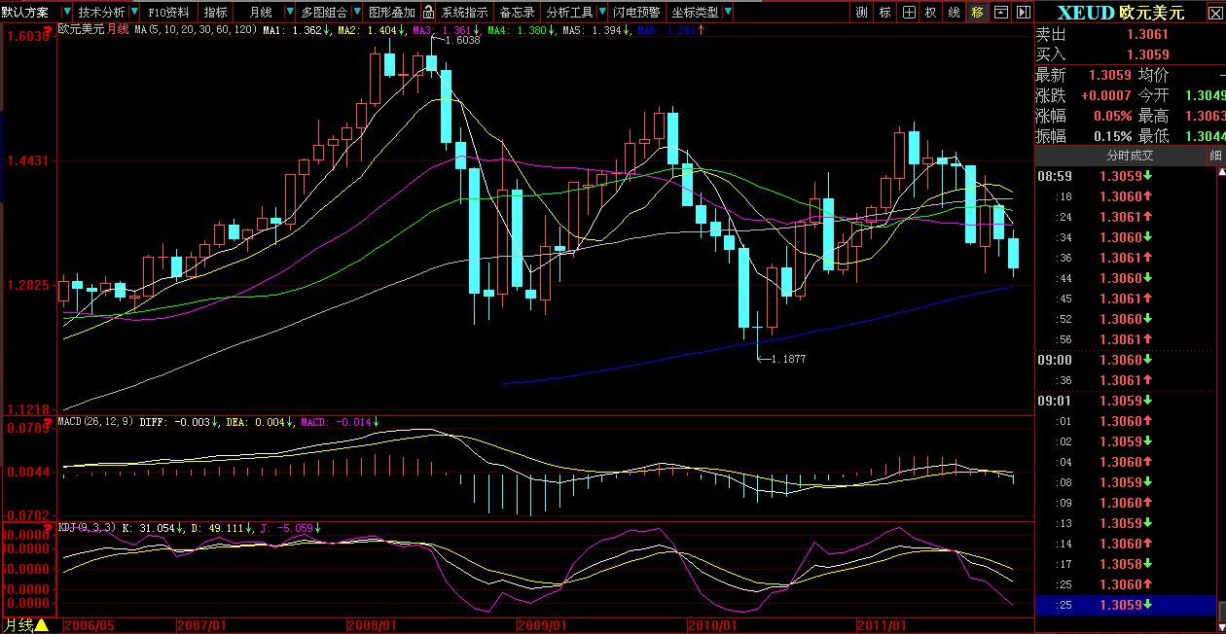Click the 2008/01 date marker on time axis
This screenshot has width=1226, height=634.
click(374, 624)
